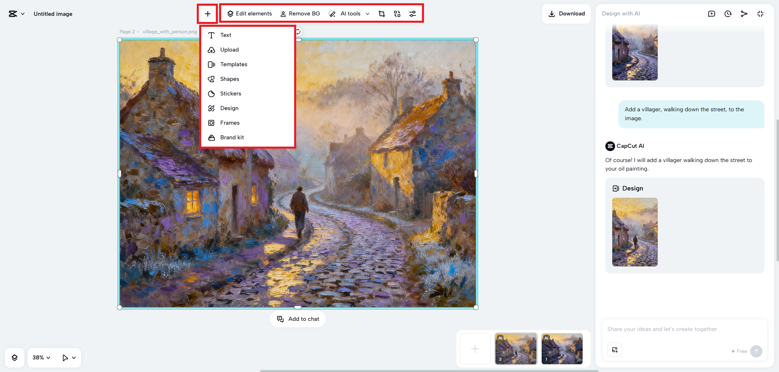Open the 38% zoom level dropdown

41,358
